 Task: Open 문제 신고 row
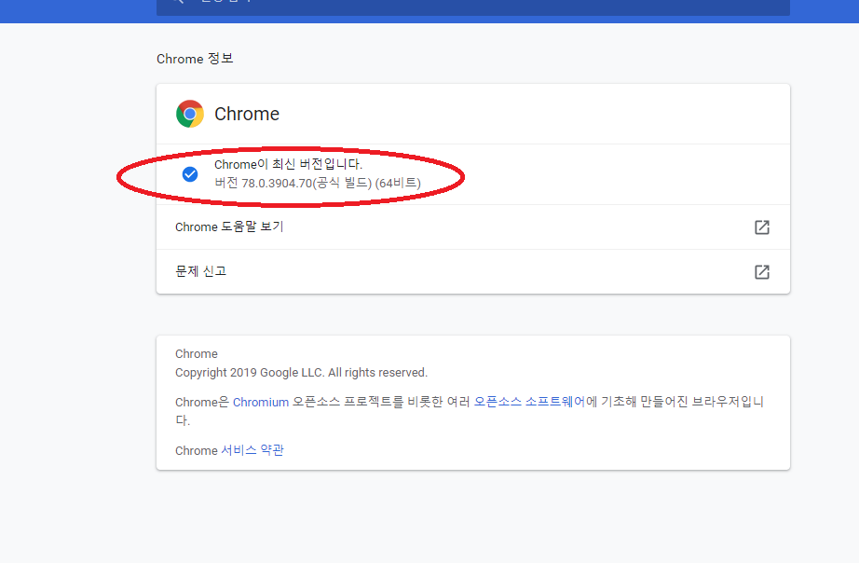coord(472,272)
